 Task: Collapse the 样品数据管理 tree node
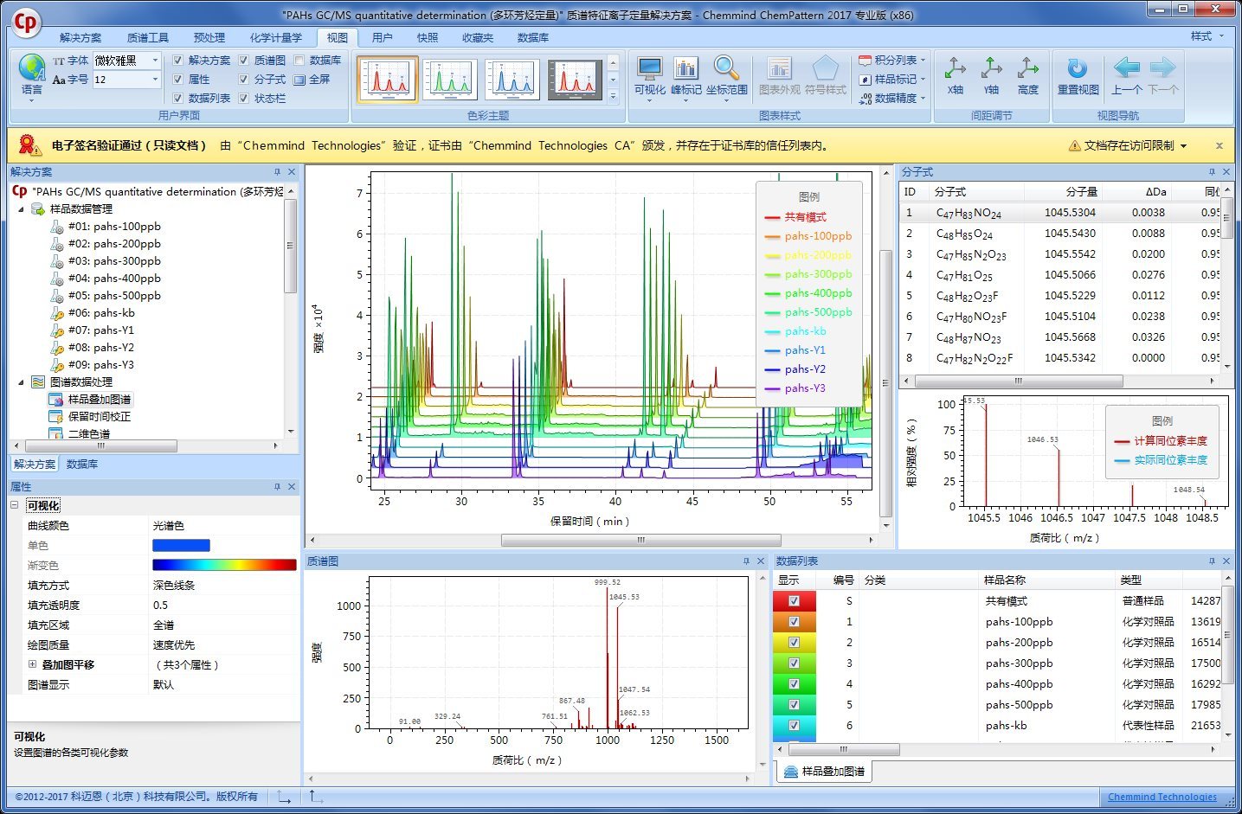pos(21,209)
